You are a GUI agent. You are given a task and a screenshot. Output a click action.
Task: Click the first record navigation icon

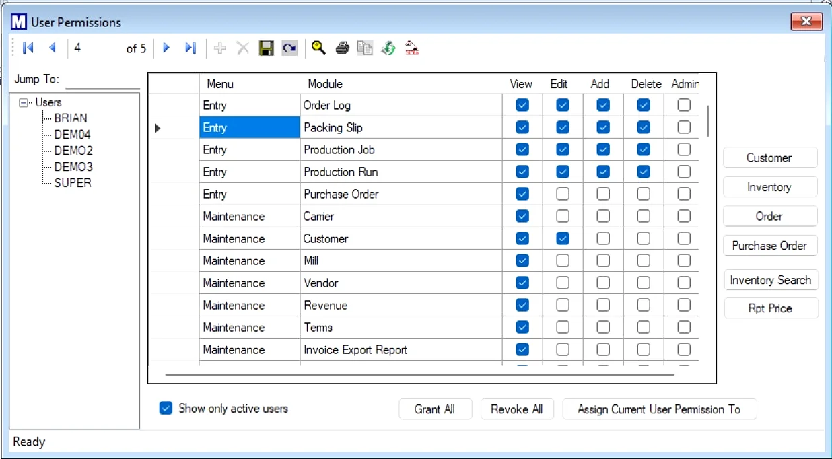tap(28, 47)
